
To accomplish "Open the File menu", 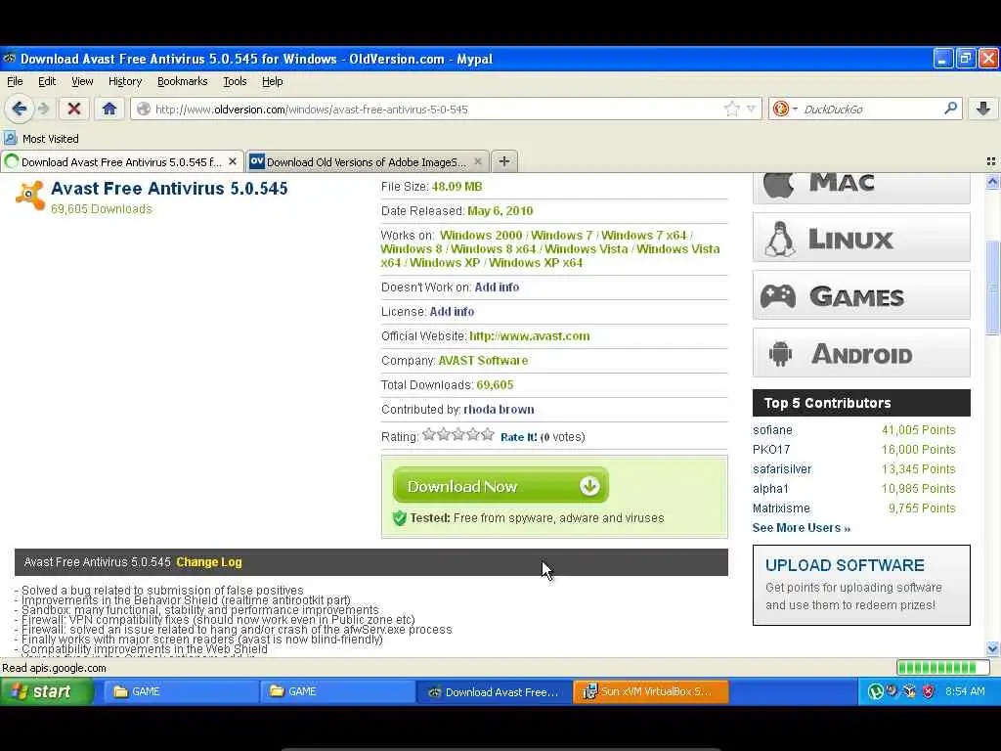I will click(x=15, y=81).
